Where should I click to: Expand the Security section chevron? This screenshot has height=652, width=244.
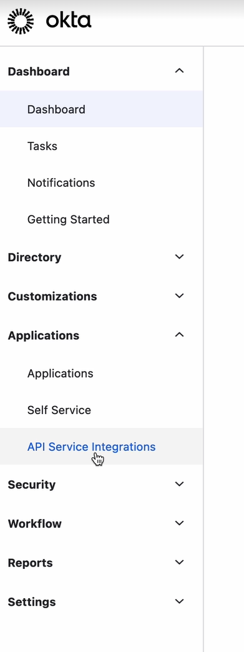179,484
